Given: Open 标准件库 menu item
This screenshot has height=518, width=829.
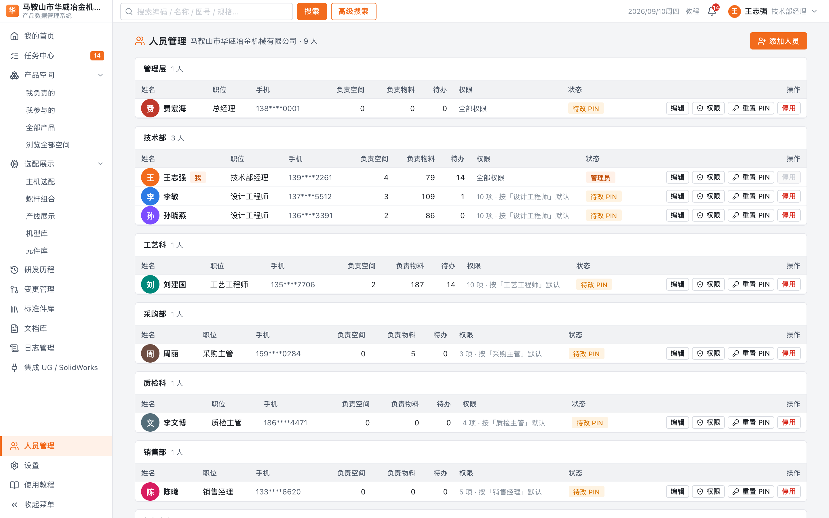Looking at the screenshot, I should [56, 309].
